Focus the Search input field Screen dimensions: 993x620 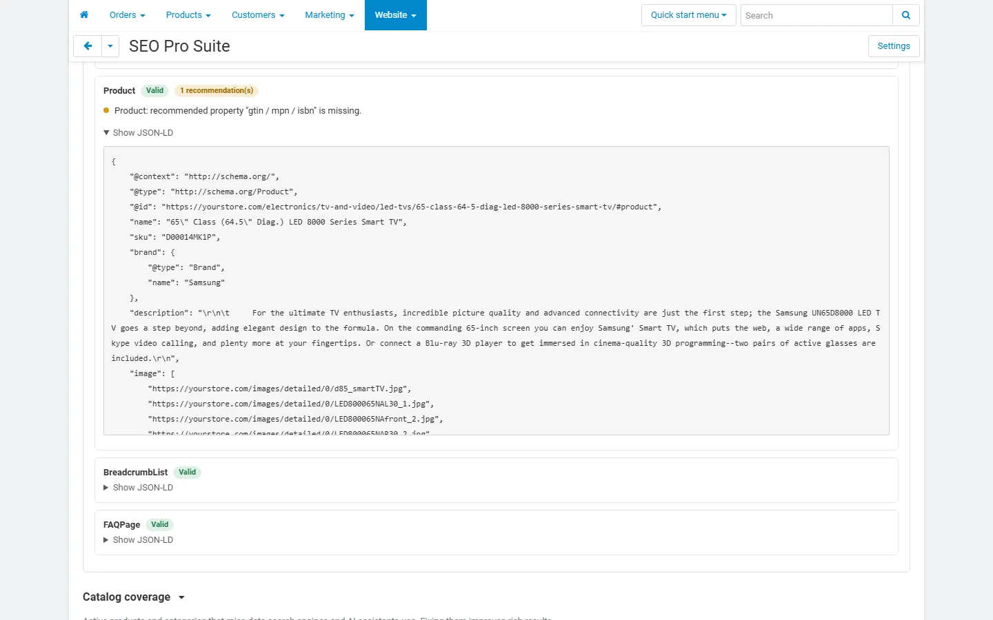816,15
